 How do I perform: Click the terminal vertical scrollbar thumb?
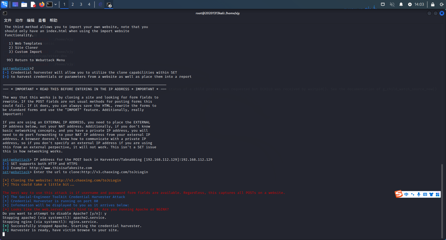pyautogui.click(x=442, y=201)
